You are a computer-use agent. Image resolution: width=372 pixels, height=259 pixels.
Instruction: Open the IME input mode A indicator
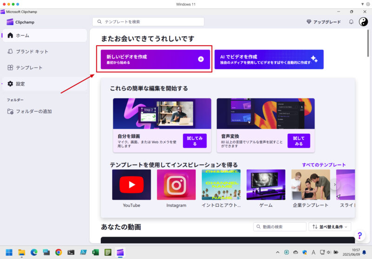(x=313, y=252)
